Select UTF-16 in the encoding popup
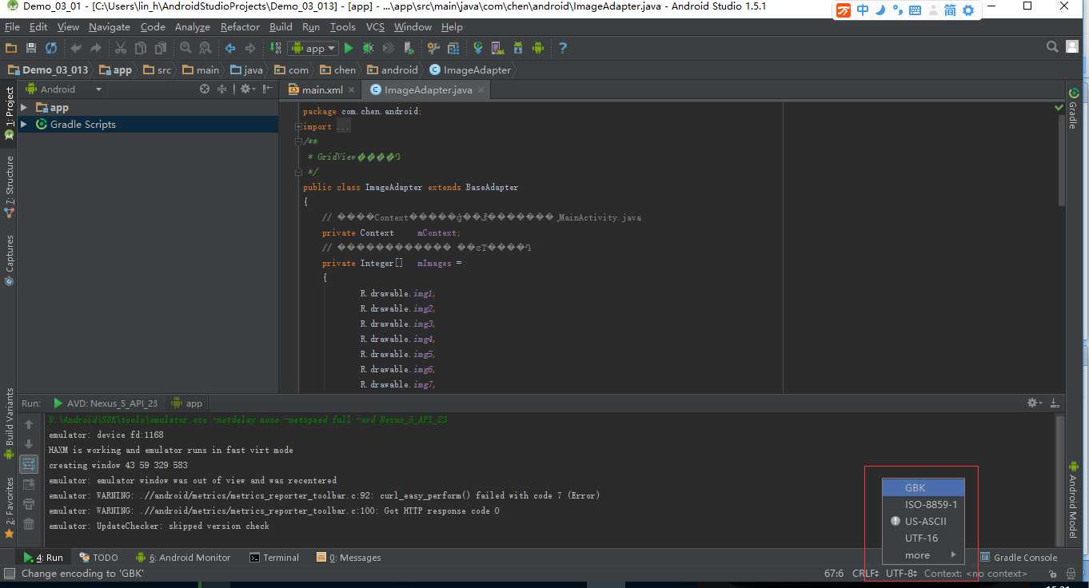This screenshot has width=1089, height=588. click(x=923, y=538)
